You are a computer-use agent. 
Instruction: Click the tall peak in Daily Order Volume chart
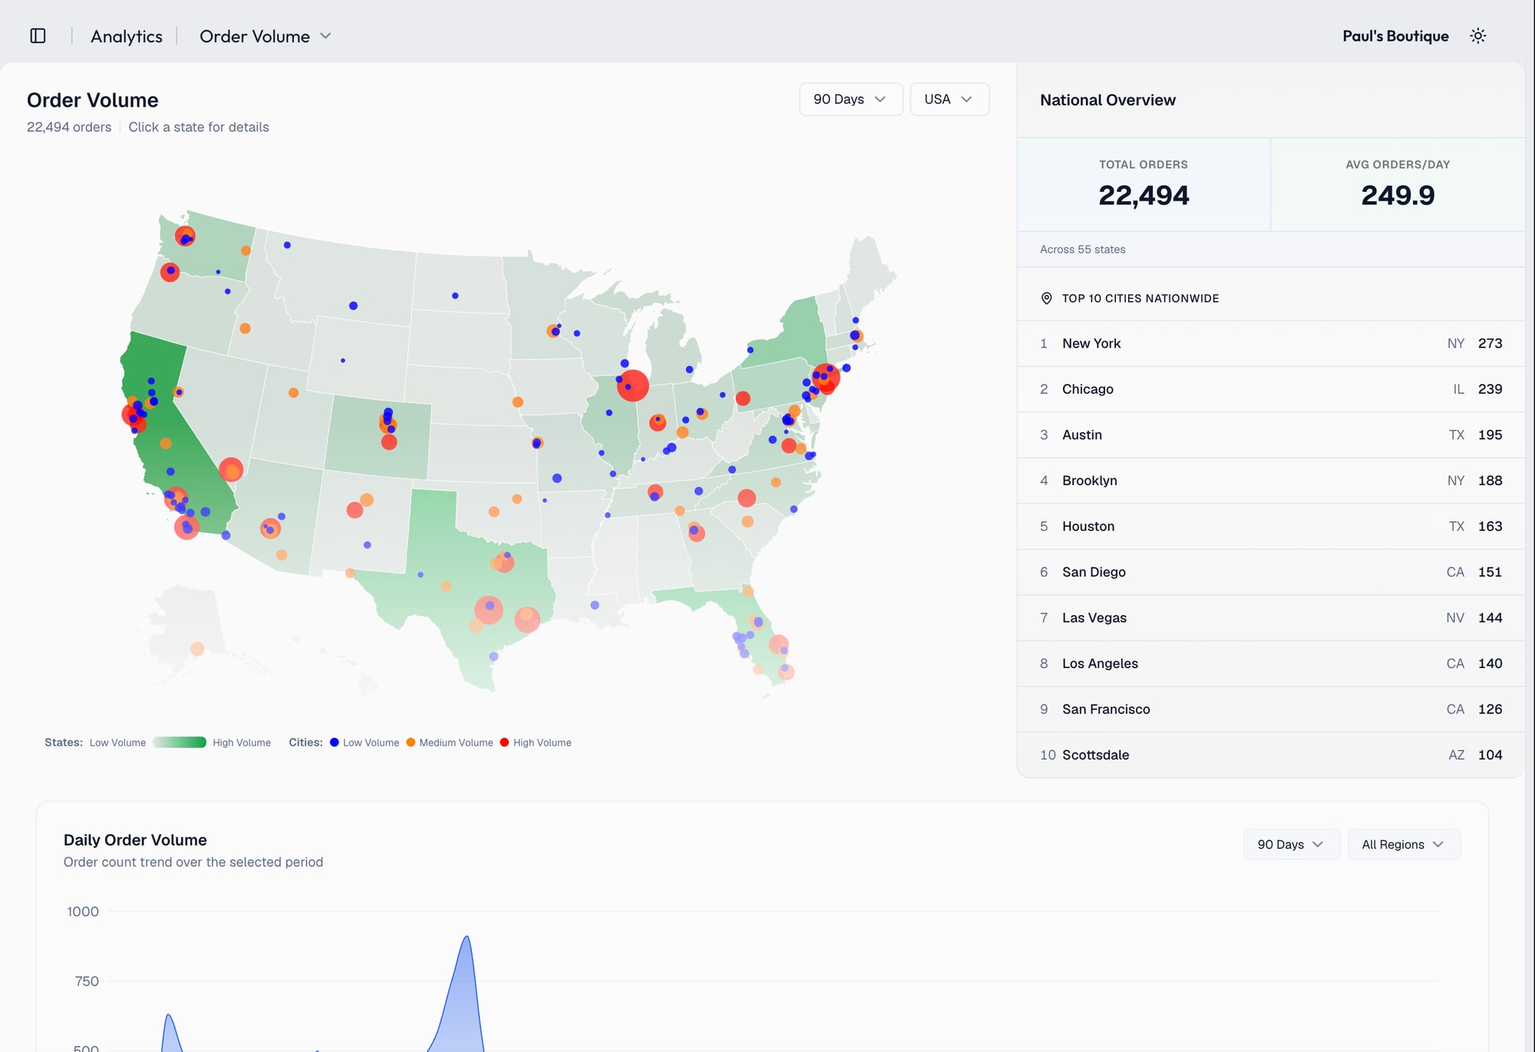coord(466,938)
